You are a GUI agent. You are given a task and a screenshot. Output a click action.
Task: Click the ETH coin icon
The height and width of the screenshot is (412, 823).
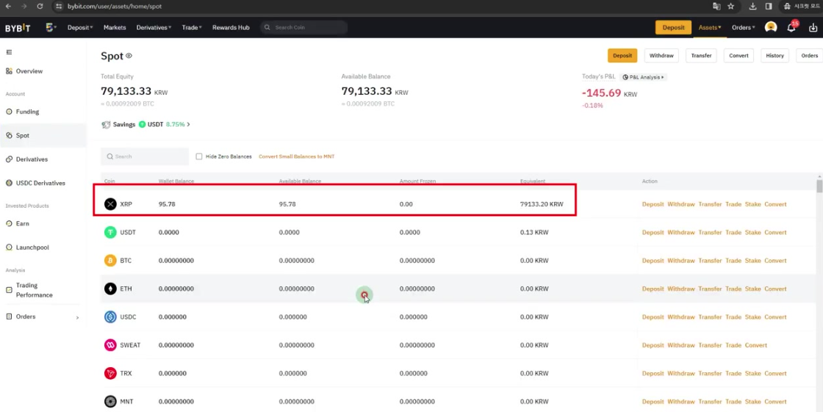[110, 289]
